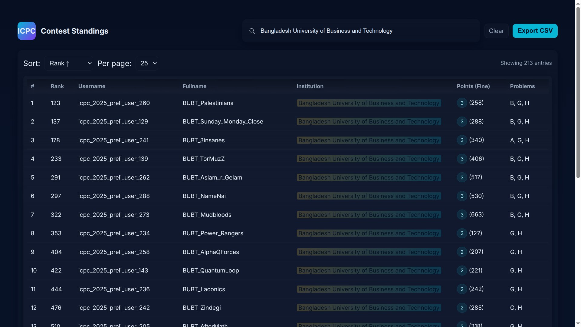Select team name BUBT_Palestinians
The width and height of the screenshot is (581, 327).
pos(208,103)
